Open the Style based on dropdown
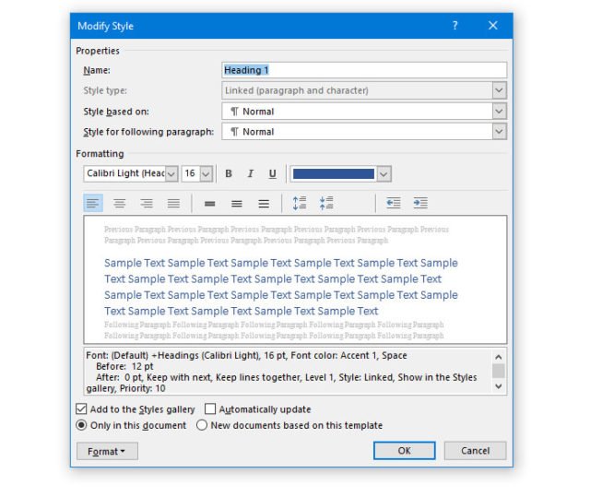This screenshot has width=590, height=497. pyautogui.click(x=499, y=112)
